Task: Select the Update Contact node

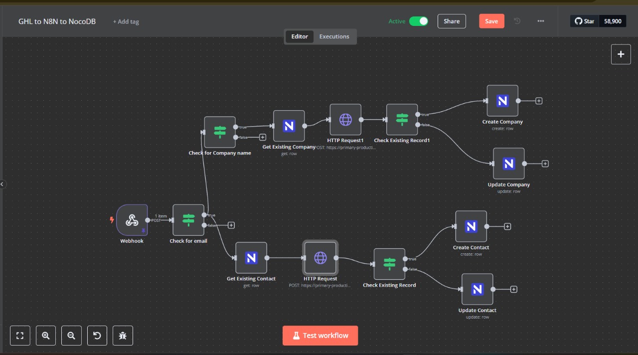Action: [x=477, y=289]
